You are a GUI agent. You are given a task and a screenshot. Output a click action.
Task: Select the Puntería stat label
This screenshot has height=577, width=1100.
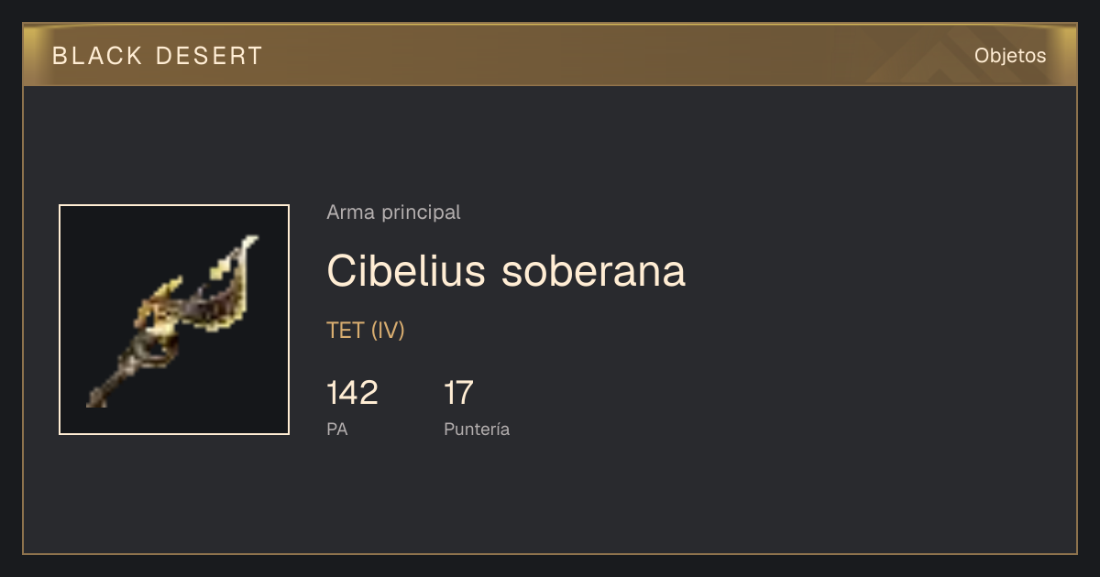coord(477,429)
